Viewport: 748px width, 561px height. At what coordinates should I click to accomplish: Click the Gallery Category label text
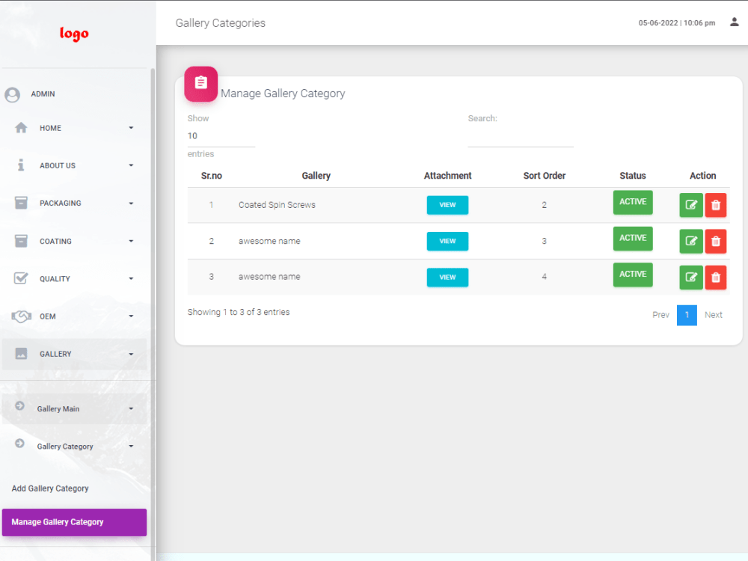(65, 447)
